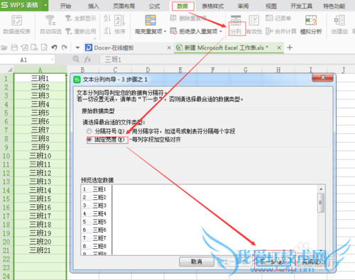Click the 自动筛选 auto filter funnel icon
This screenshot has height=280, width=355.
click(50, 20)
